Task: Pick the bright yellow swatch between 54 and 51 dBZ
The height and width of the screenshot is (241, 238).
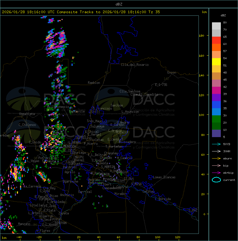Action: 216,62
